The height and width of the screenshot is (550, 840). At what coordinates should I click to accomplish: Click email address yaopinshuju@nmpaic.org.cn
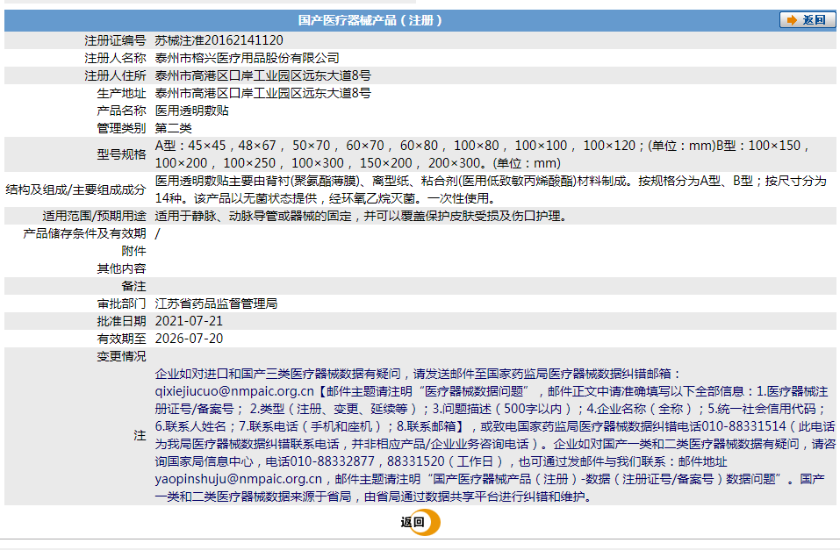[239, 479]
